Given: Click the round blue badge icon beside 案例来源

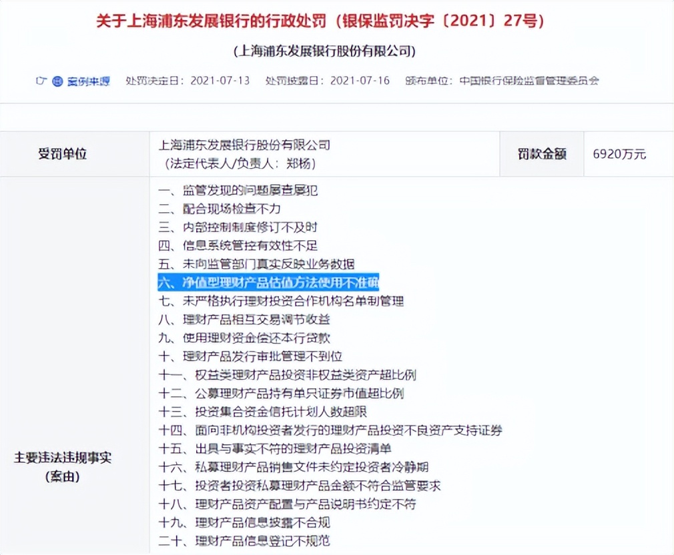Looking at the screenshot, I should [57, 81].
